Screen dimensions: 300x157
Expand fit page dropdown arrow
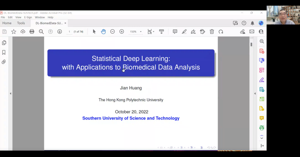[x=153, y=32]
